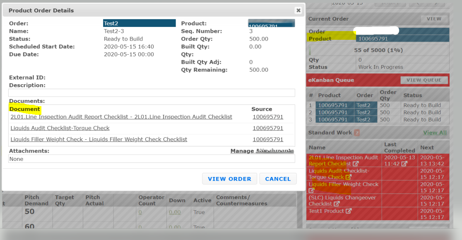Open external link icon for Liquids Filler Weight Check
The image size is (462, 240).
pos(311,191)
